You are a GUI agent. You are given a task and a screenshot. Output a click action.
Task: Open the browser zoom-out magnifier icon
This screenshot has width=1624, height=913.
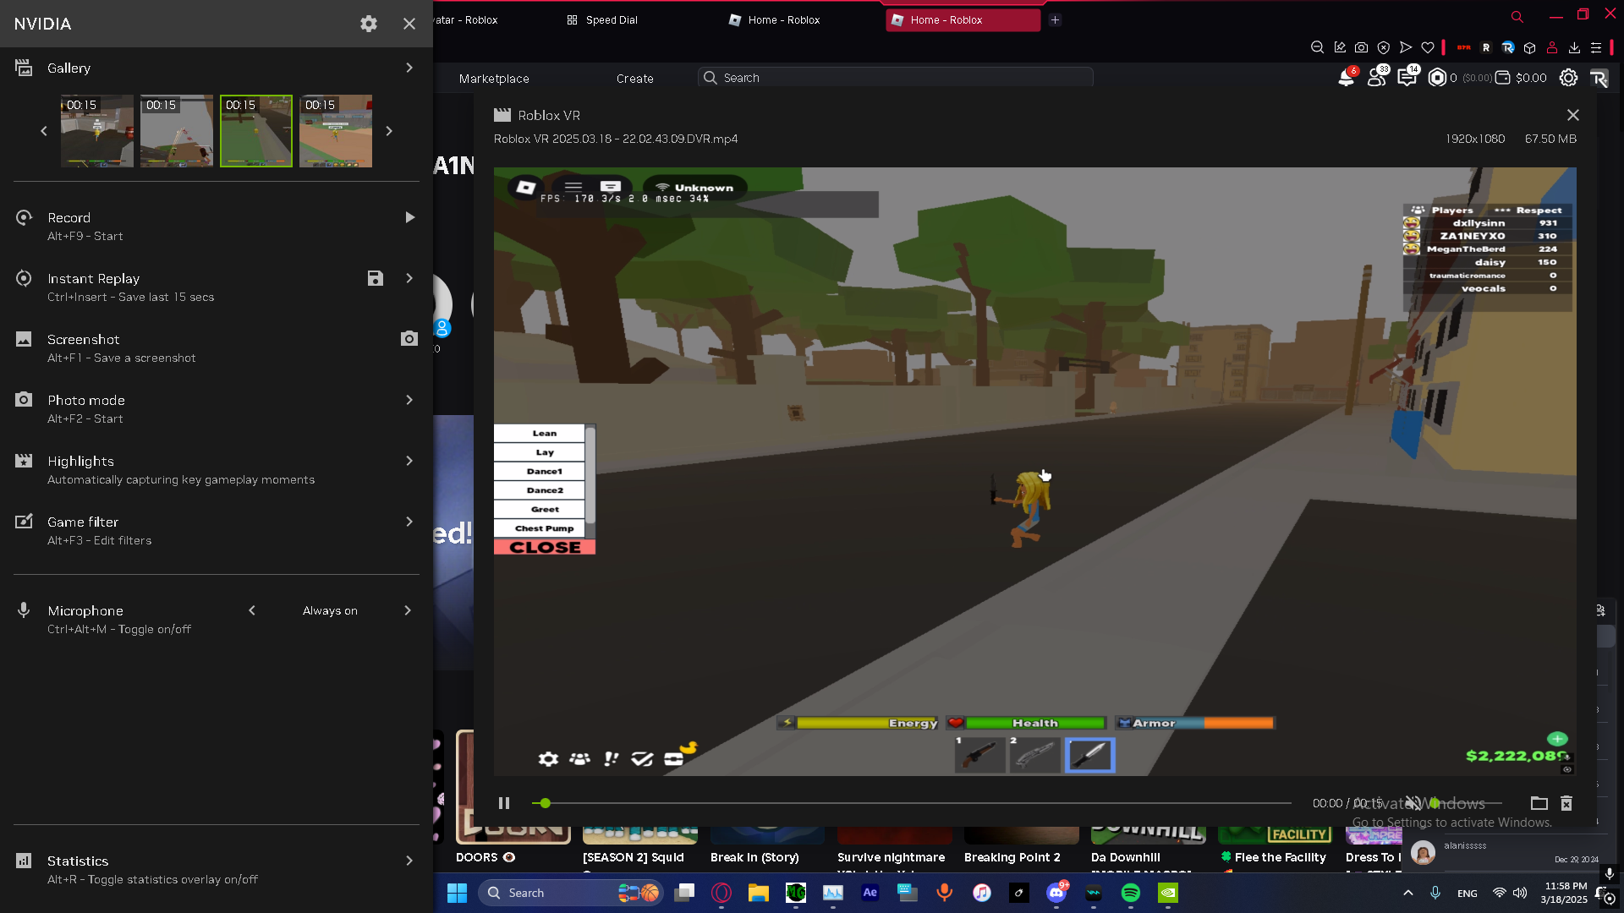1317,47
